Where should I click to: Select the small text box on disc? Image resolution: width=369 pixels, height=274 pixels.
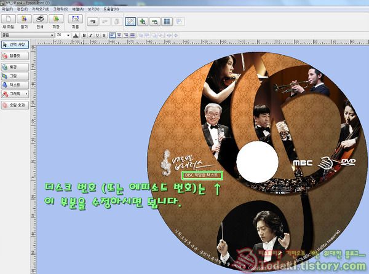tap(202, 176)
